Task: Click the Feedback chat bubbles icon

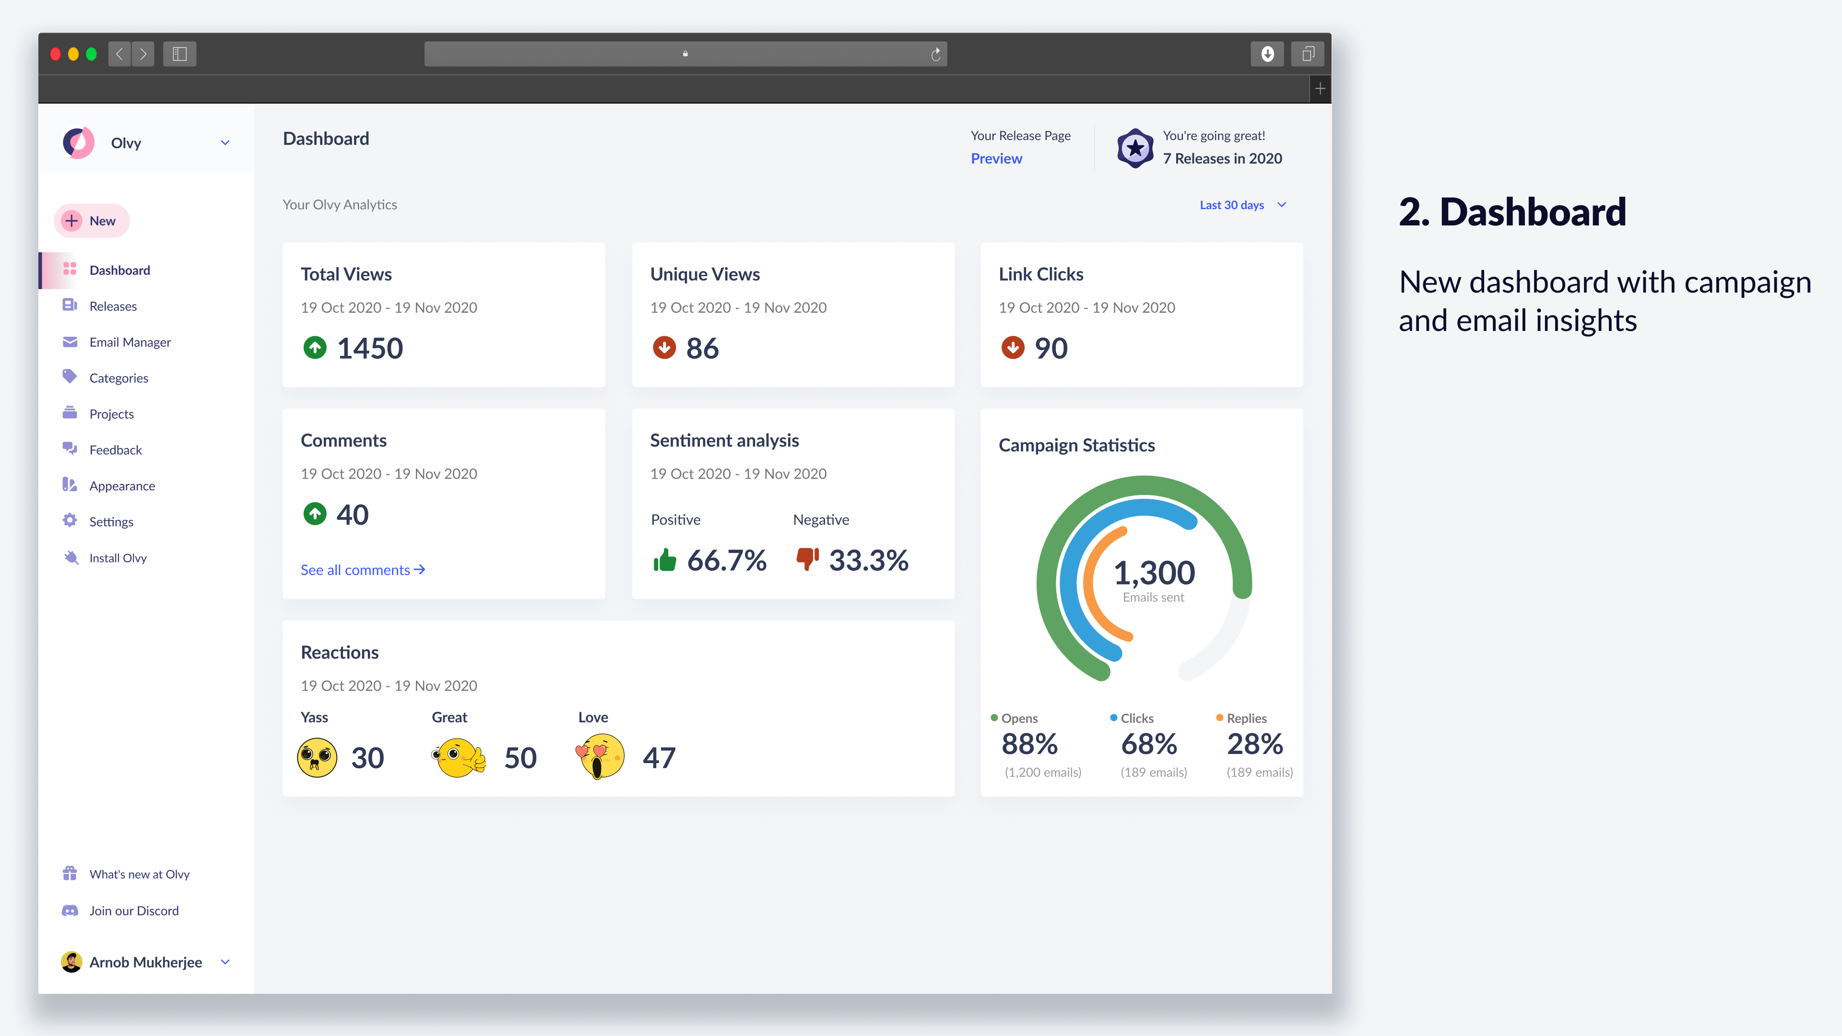Action: (x=70, y=448)
